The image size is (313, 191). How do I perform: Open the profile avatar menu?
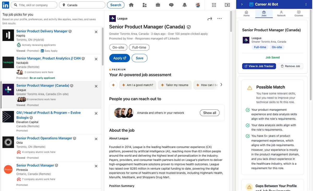[198, 5]
